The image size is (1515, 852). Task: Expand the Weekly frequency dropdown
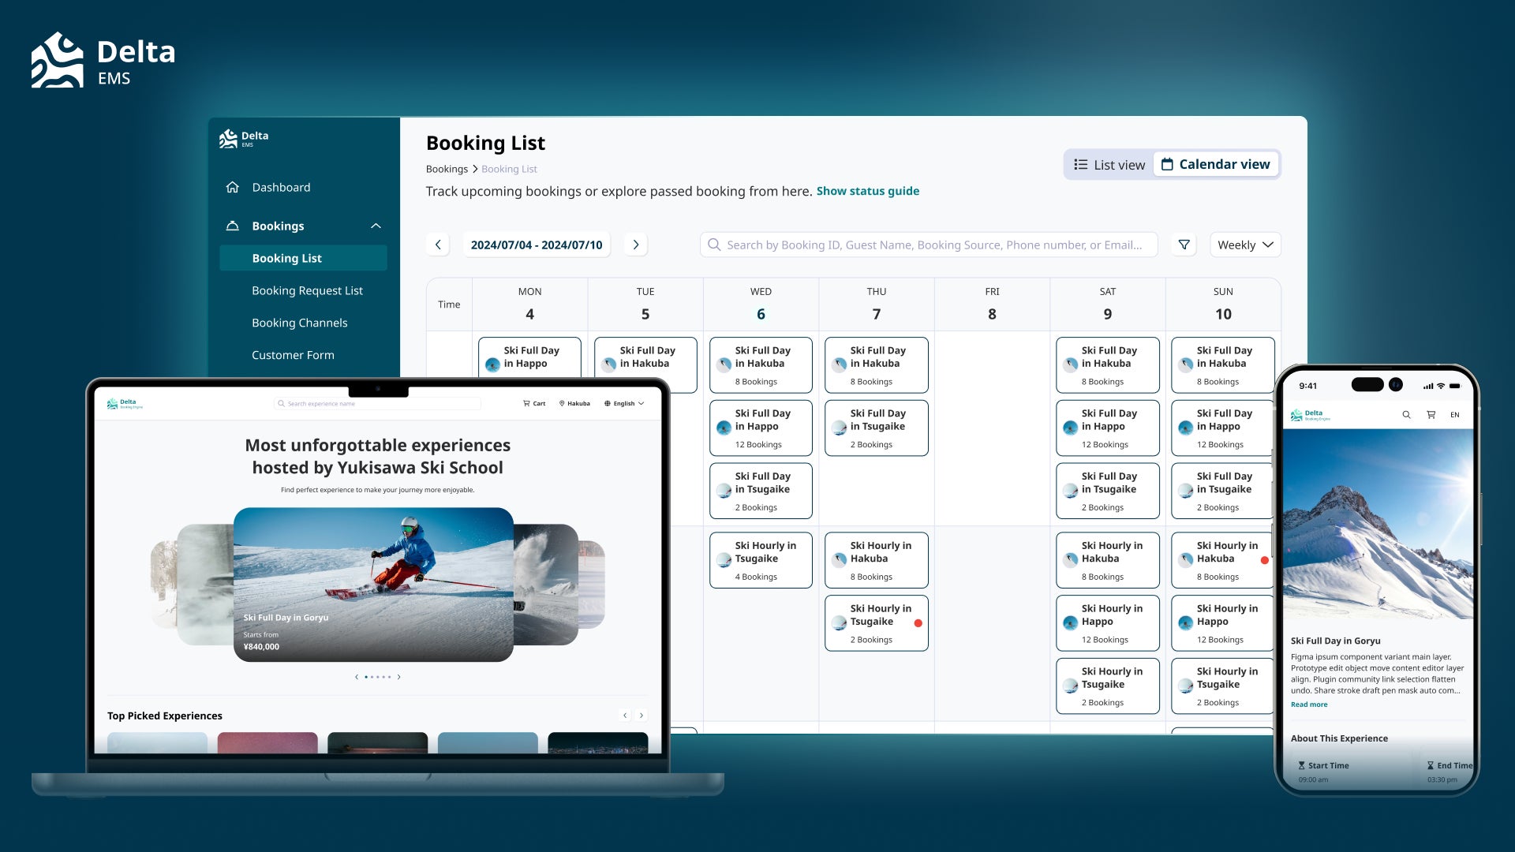pos(1244,245)
